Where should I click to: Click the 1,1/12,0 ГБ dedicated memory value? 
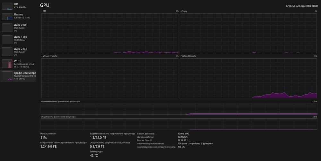point(98,138)
